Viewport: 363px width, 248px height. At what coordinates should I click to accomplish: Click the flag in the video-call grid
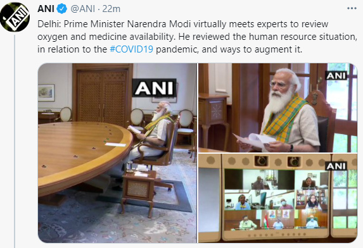pyautogui.click(x=266, y=221)
